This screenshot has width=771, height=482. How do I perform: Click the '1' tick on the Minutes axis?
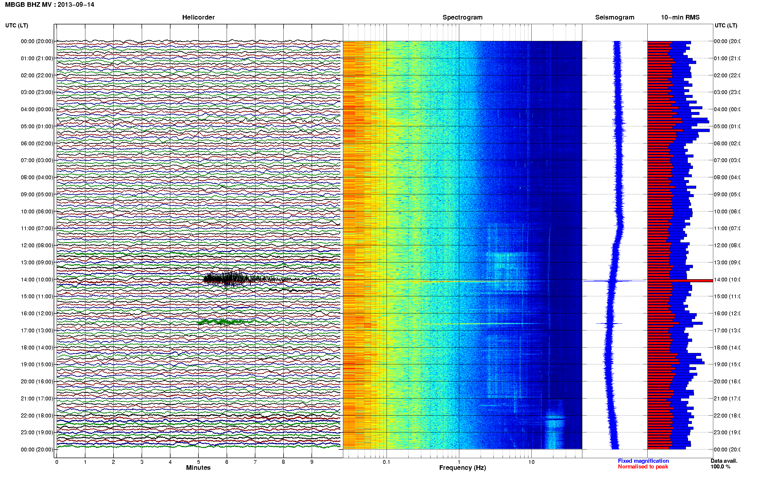pyautogui.click(x=85, y=462)
